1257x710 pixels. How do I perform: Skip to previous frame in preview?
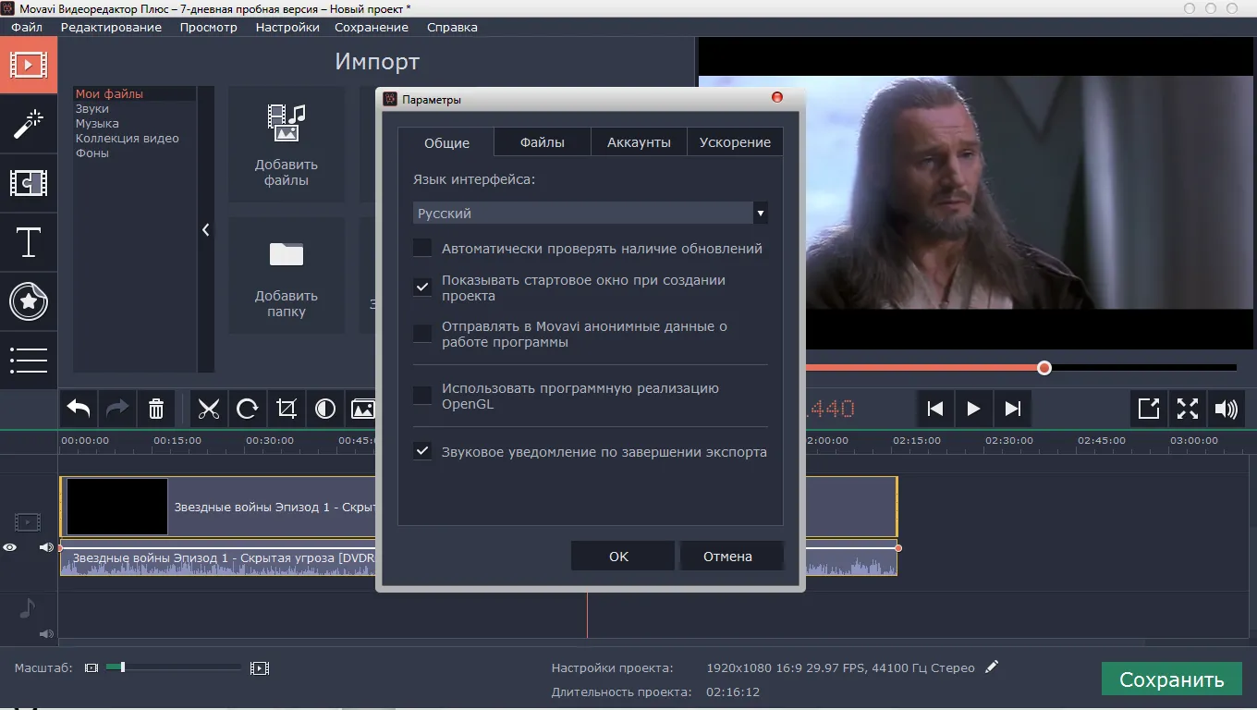935,409
